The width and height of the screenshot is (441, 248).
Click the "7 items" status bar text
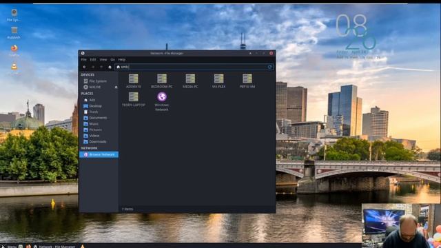127,209
